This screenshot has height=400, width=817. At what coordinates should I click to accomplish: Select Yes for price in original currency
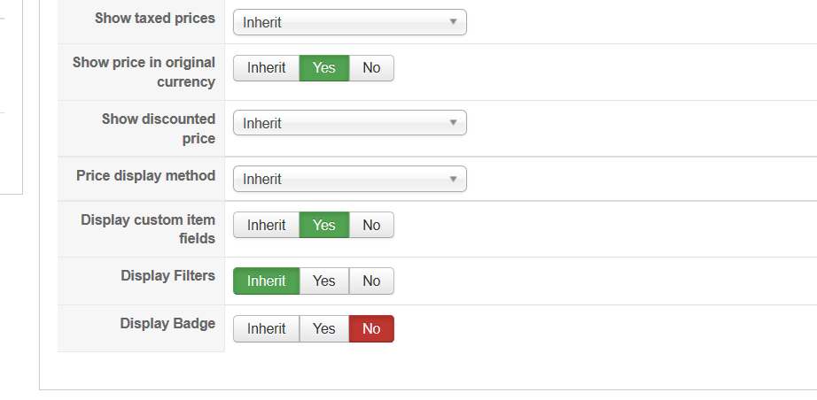(x=324, y=68)
